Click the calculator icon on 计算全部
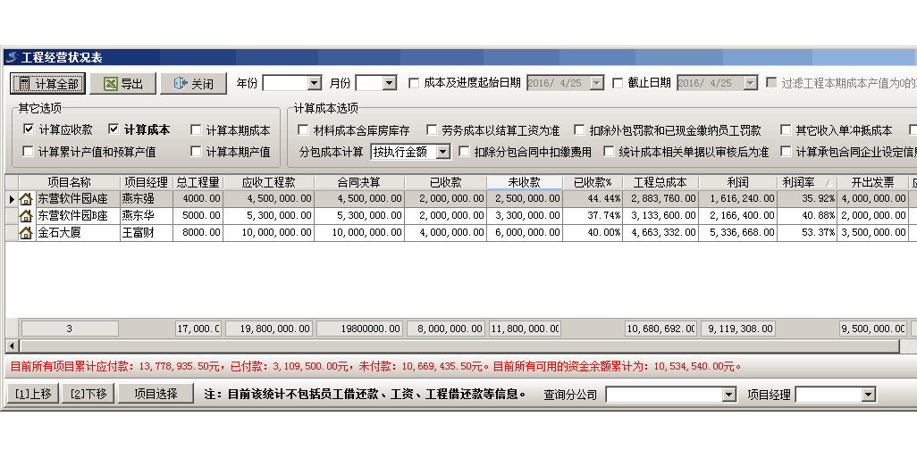The height and width of the screenshot is (458, 917). [x=25, y=84]
